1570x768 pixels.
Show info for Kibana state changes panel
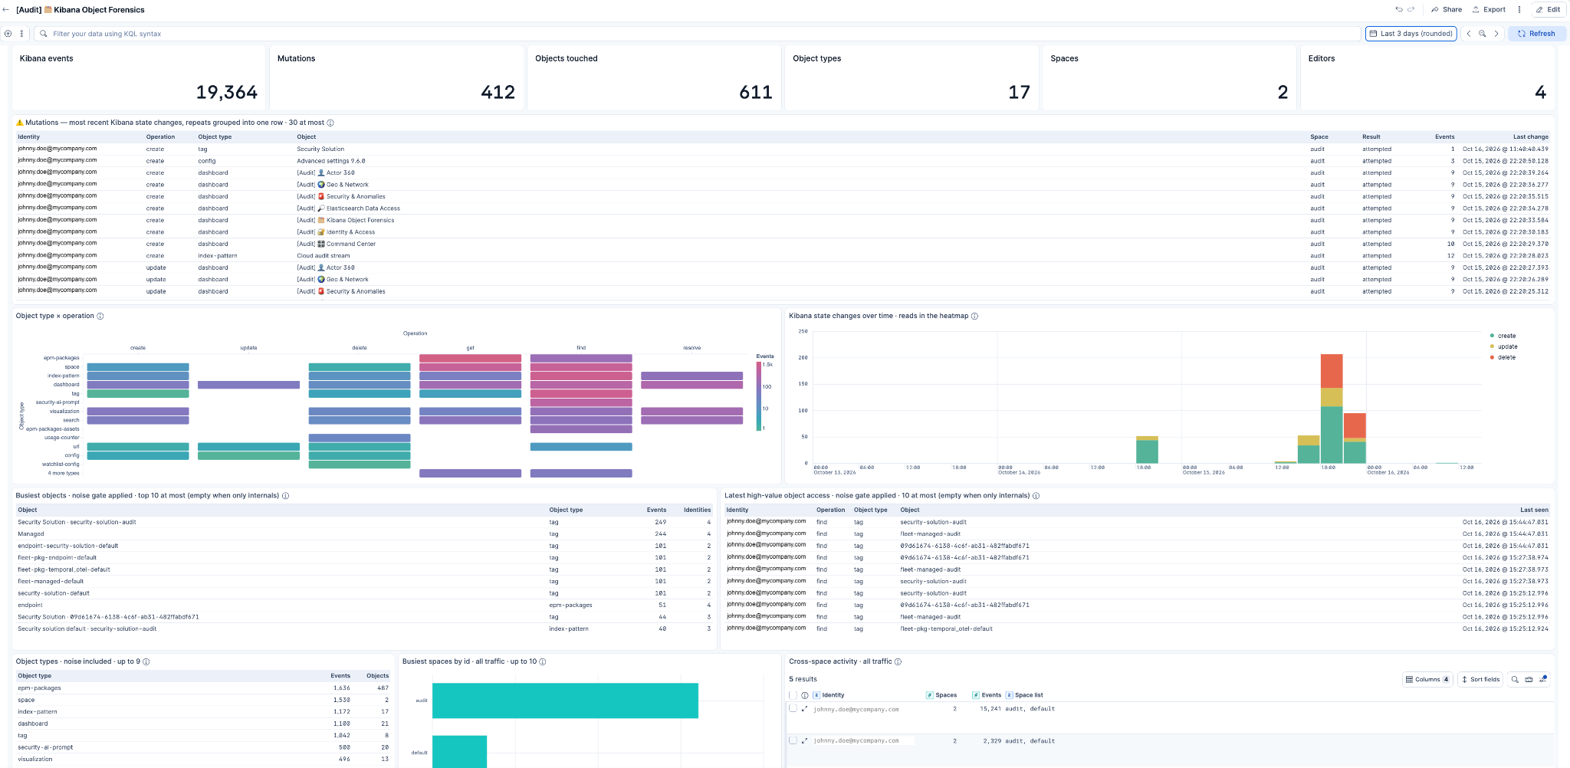tap(975, 316)
